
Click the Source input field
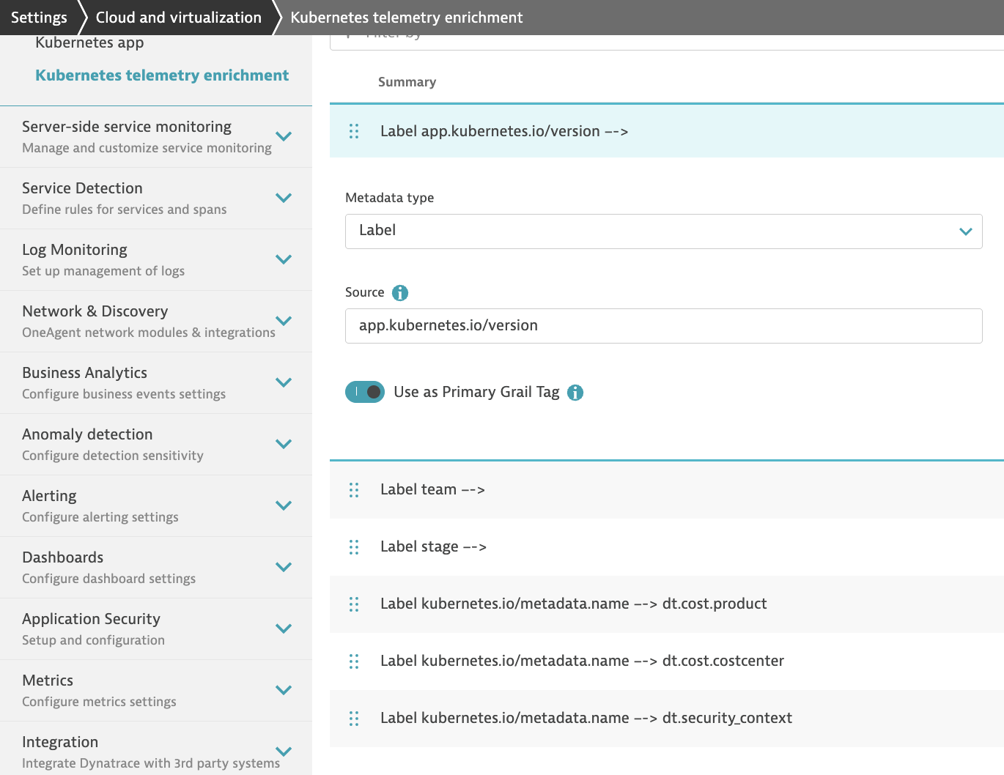coord(663,326)
